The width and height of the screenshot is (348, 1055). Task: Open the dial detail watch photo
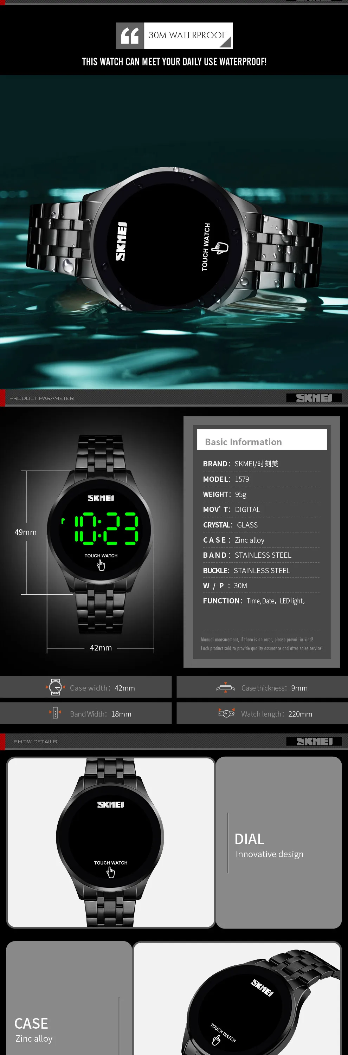point(111,842)
